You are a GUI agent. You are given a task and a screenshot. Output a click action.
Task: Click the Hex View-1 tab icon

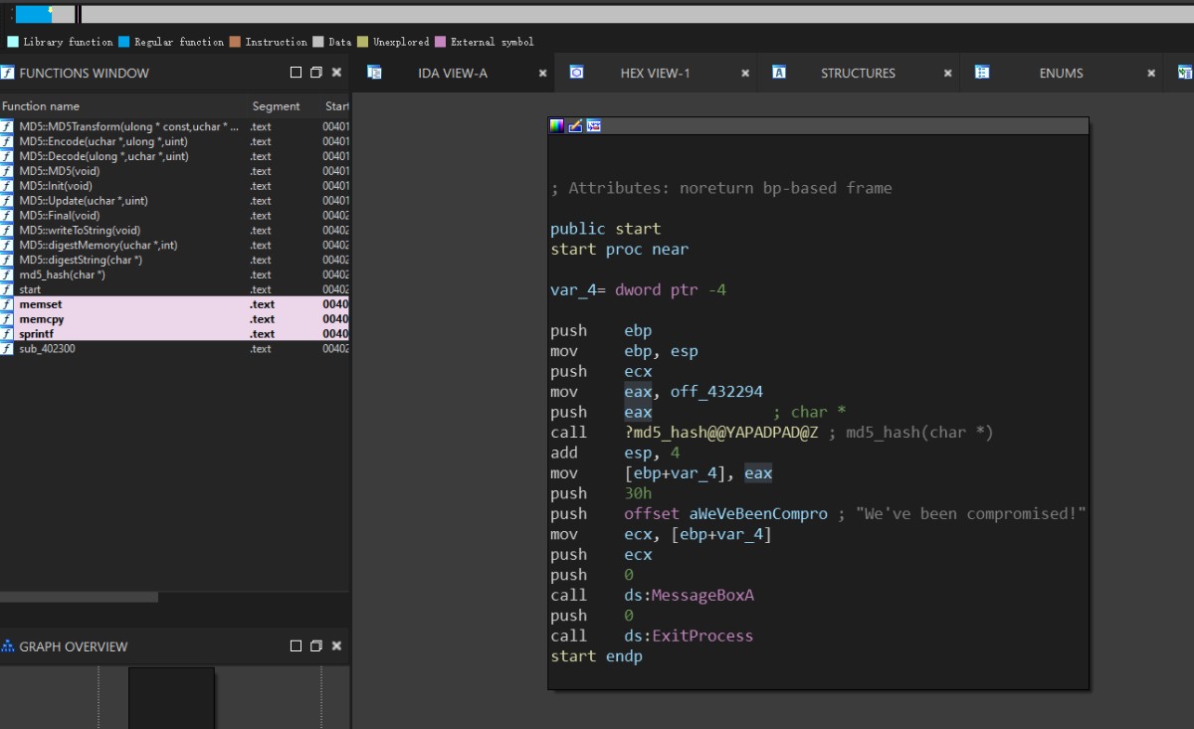(x=576, y=73)
